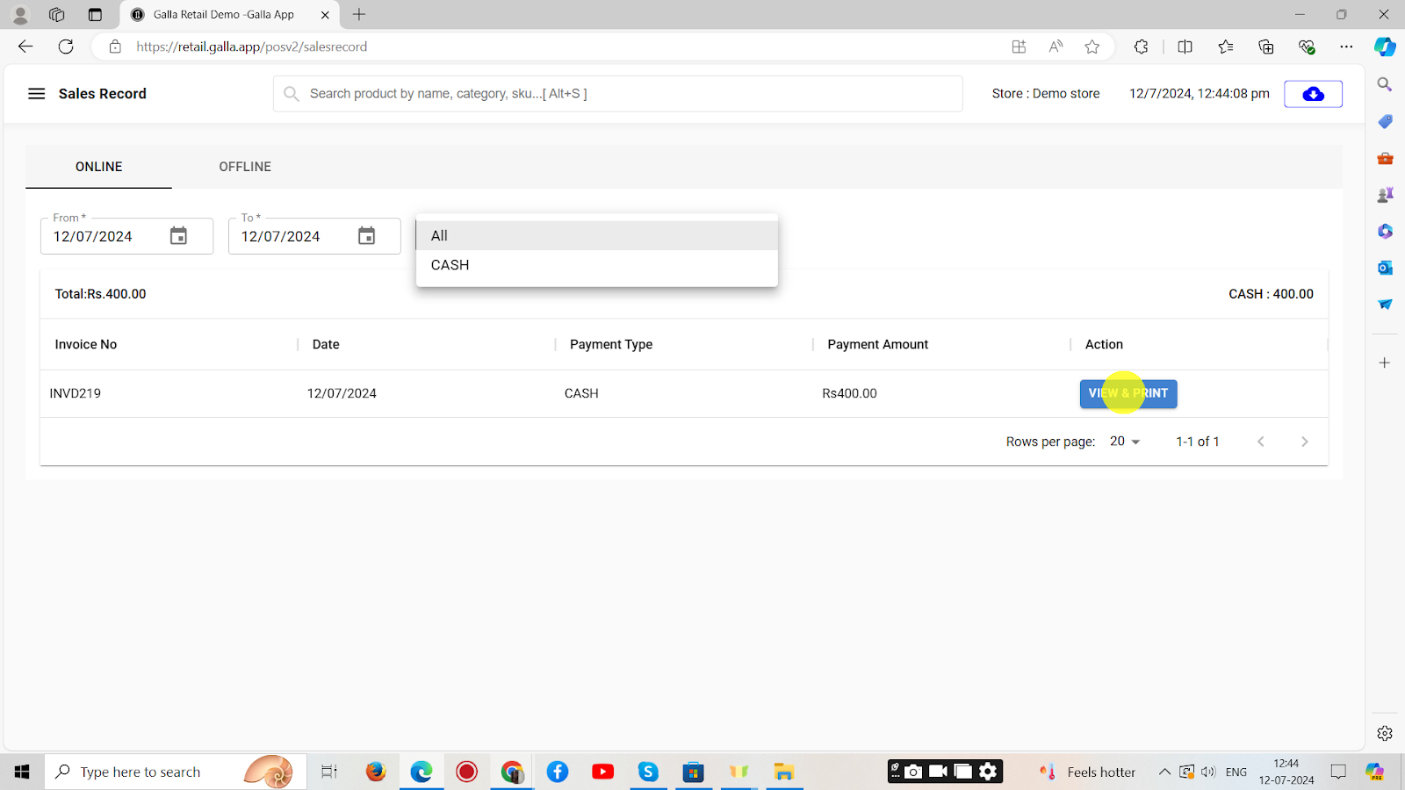The image size is (1405, 790).
Task: Sort by Invoice No column header
Action: pyautogui.click(x=86, y=344)
